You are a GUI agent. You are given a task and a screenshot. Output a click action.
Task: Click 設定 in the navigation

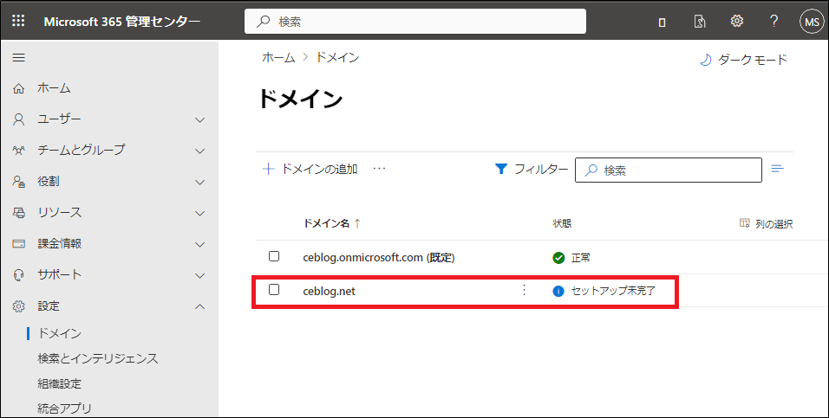point(49,306)
